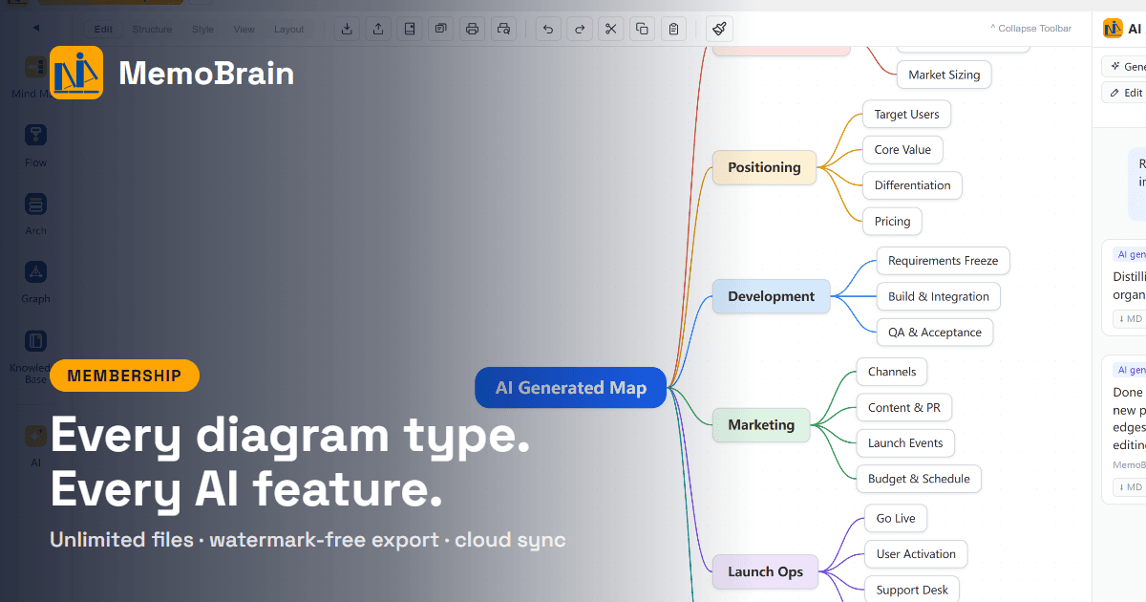Paste from clipboard icon

point(674,29)
